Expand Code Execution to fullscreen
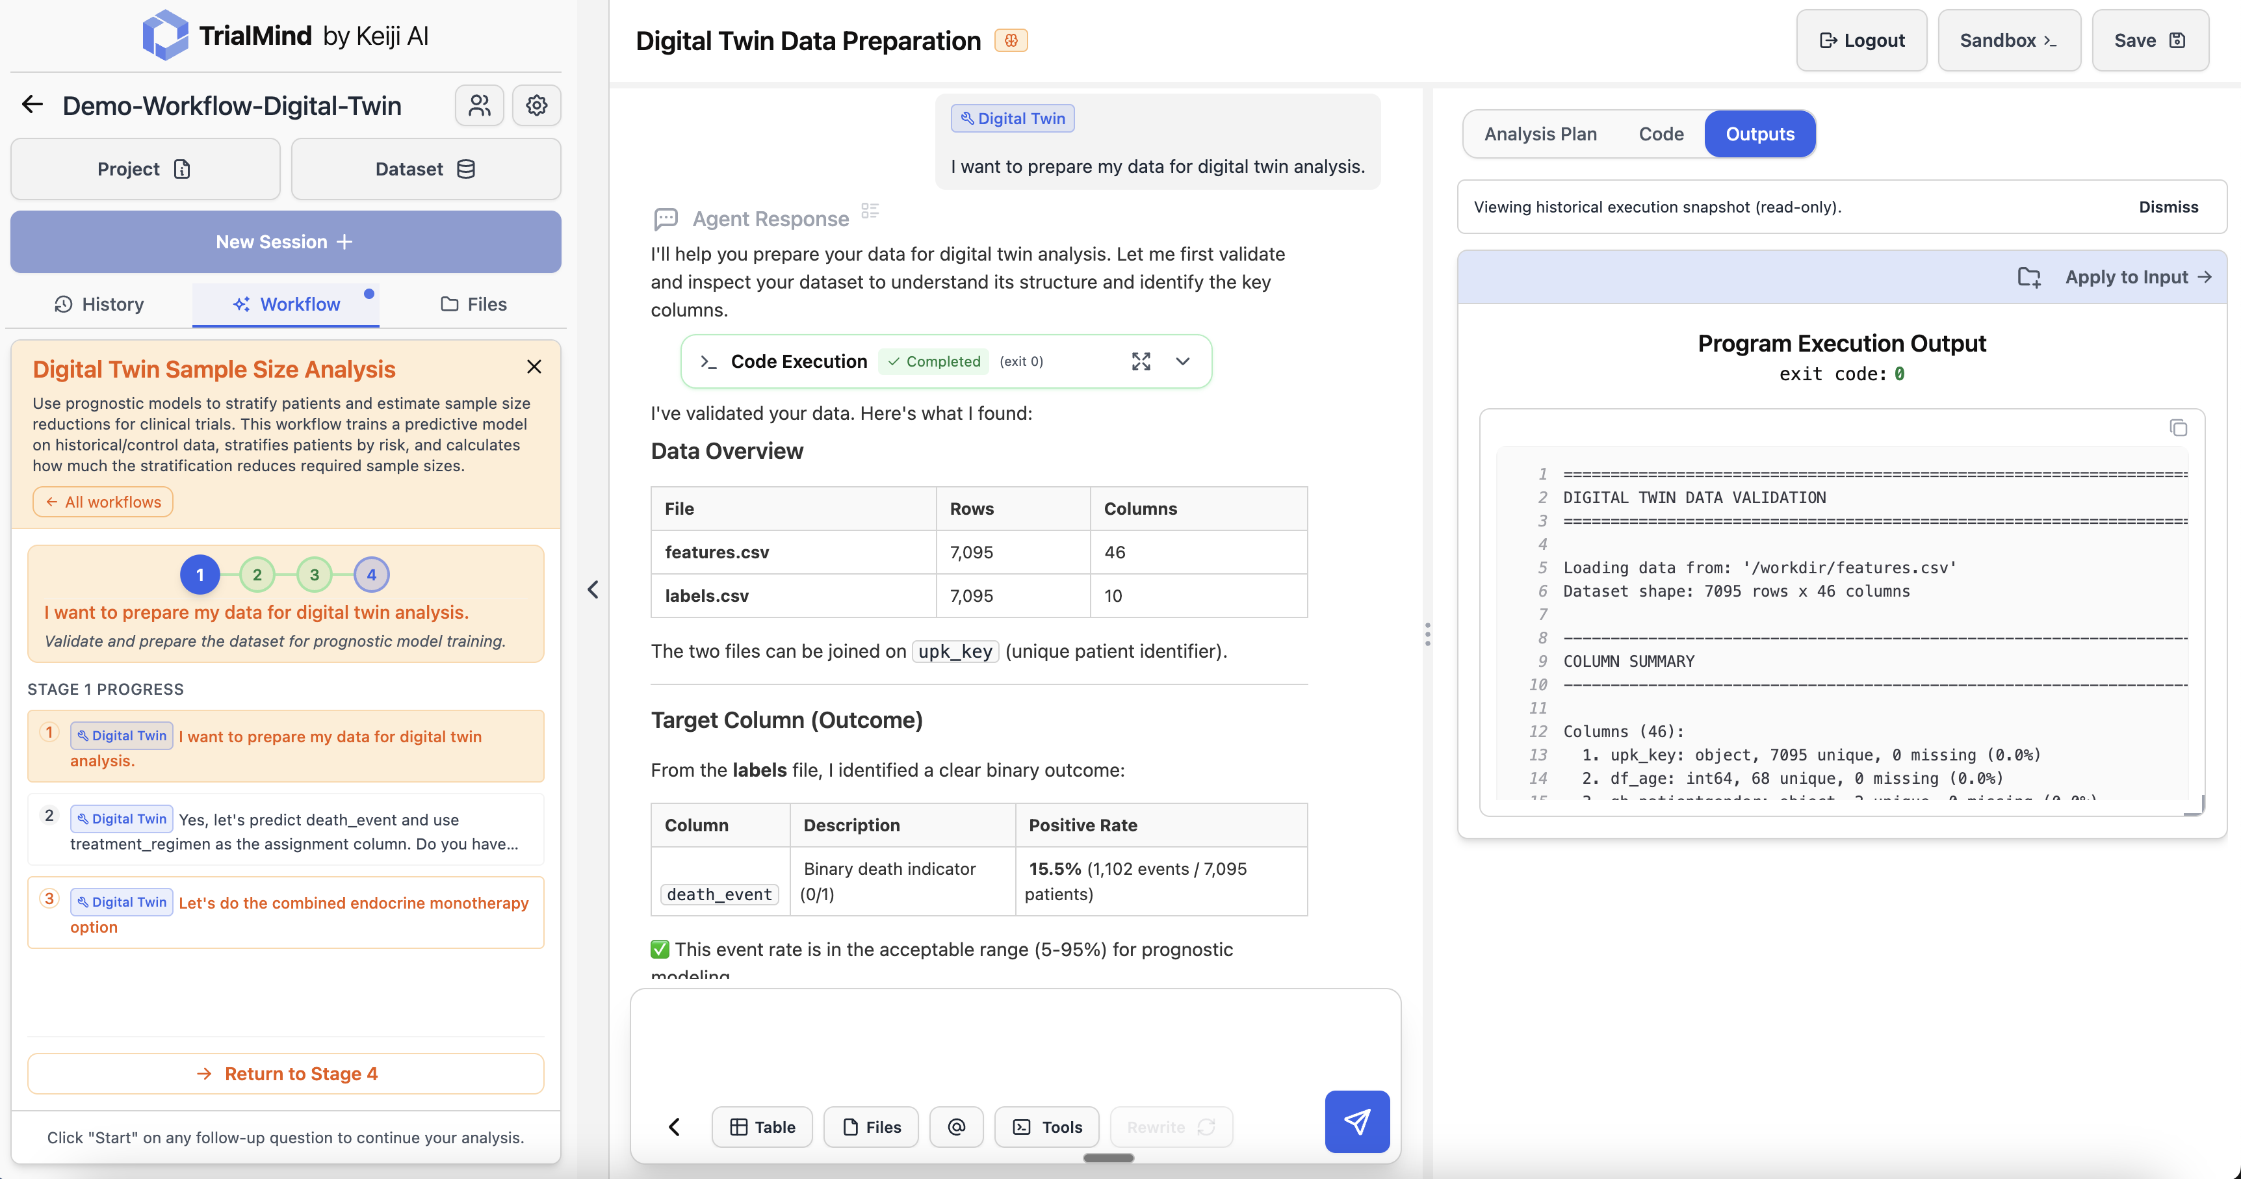Screen dimensions: 2241x1179 [1141, 361]
